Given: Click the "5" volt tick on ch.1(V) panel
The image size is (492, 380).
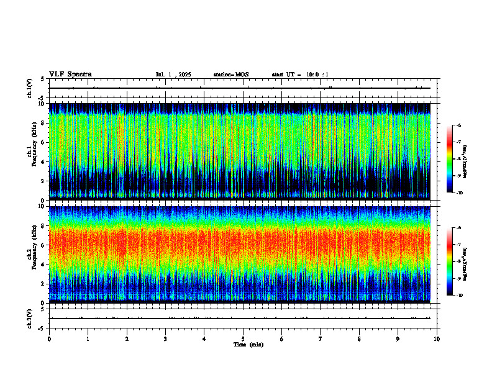Looking at the screenshot, I should coord(43,79).
